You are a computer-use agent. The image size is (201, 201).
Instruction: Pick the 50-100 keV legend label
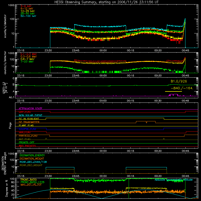(x=28, y=16)
